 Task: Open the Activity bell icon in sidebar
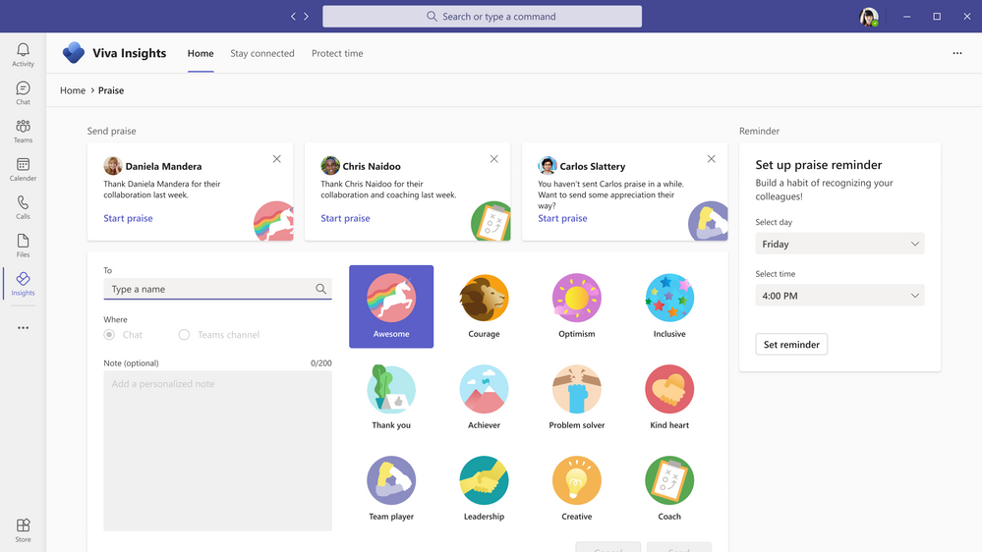[x=23, y=54]
